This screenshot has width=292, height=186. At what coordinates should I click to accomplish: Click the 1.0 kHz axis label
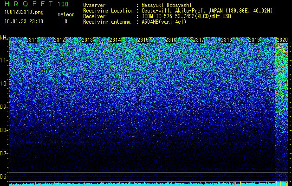(x=4, y=84)
